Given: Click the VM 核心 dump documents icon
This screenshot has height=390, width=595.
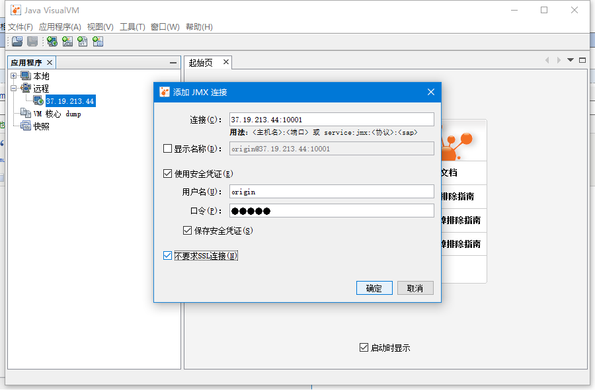Looking at the screenshot, I should pyautogui.click(x=26, y=113).
